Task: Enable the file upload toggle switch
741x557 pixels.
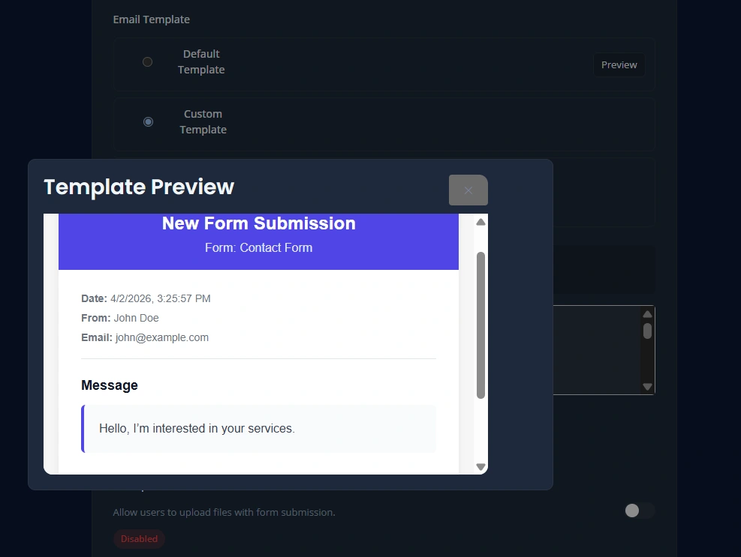Action: pyautogui.click(x=639, y=511)
